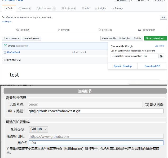Open the Code tab
Viewport: 168px width, 158px height.
point(9,9)
